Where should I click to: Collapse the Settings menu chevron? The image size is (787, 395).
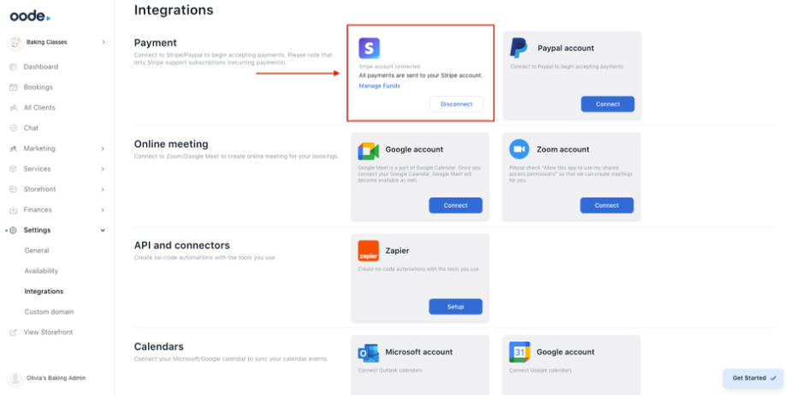tap(104, 230)
